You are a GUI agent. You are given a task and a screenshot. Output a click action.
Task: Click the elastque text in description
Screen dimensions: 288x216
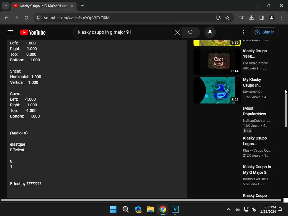click(18, 144)
